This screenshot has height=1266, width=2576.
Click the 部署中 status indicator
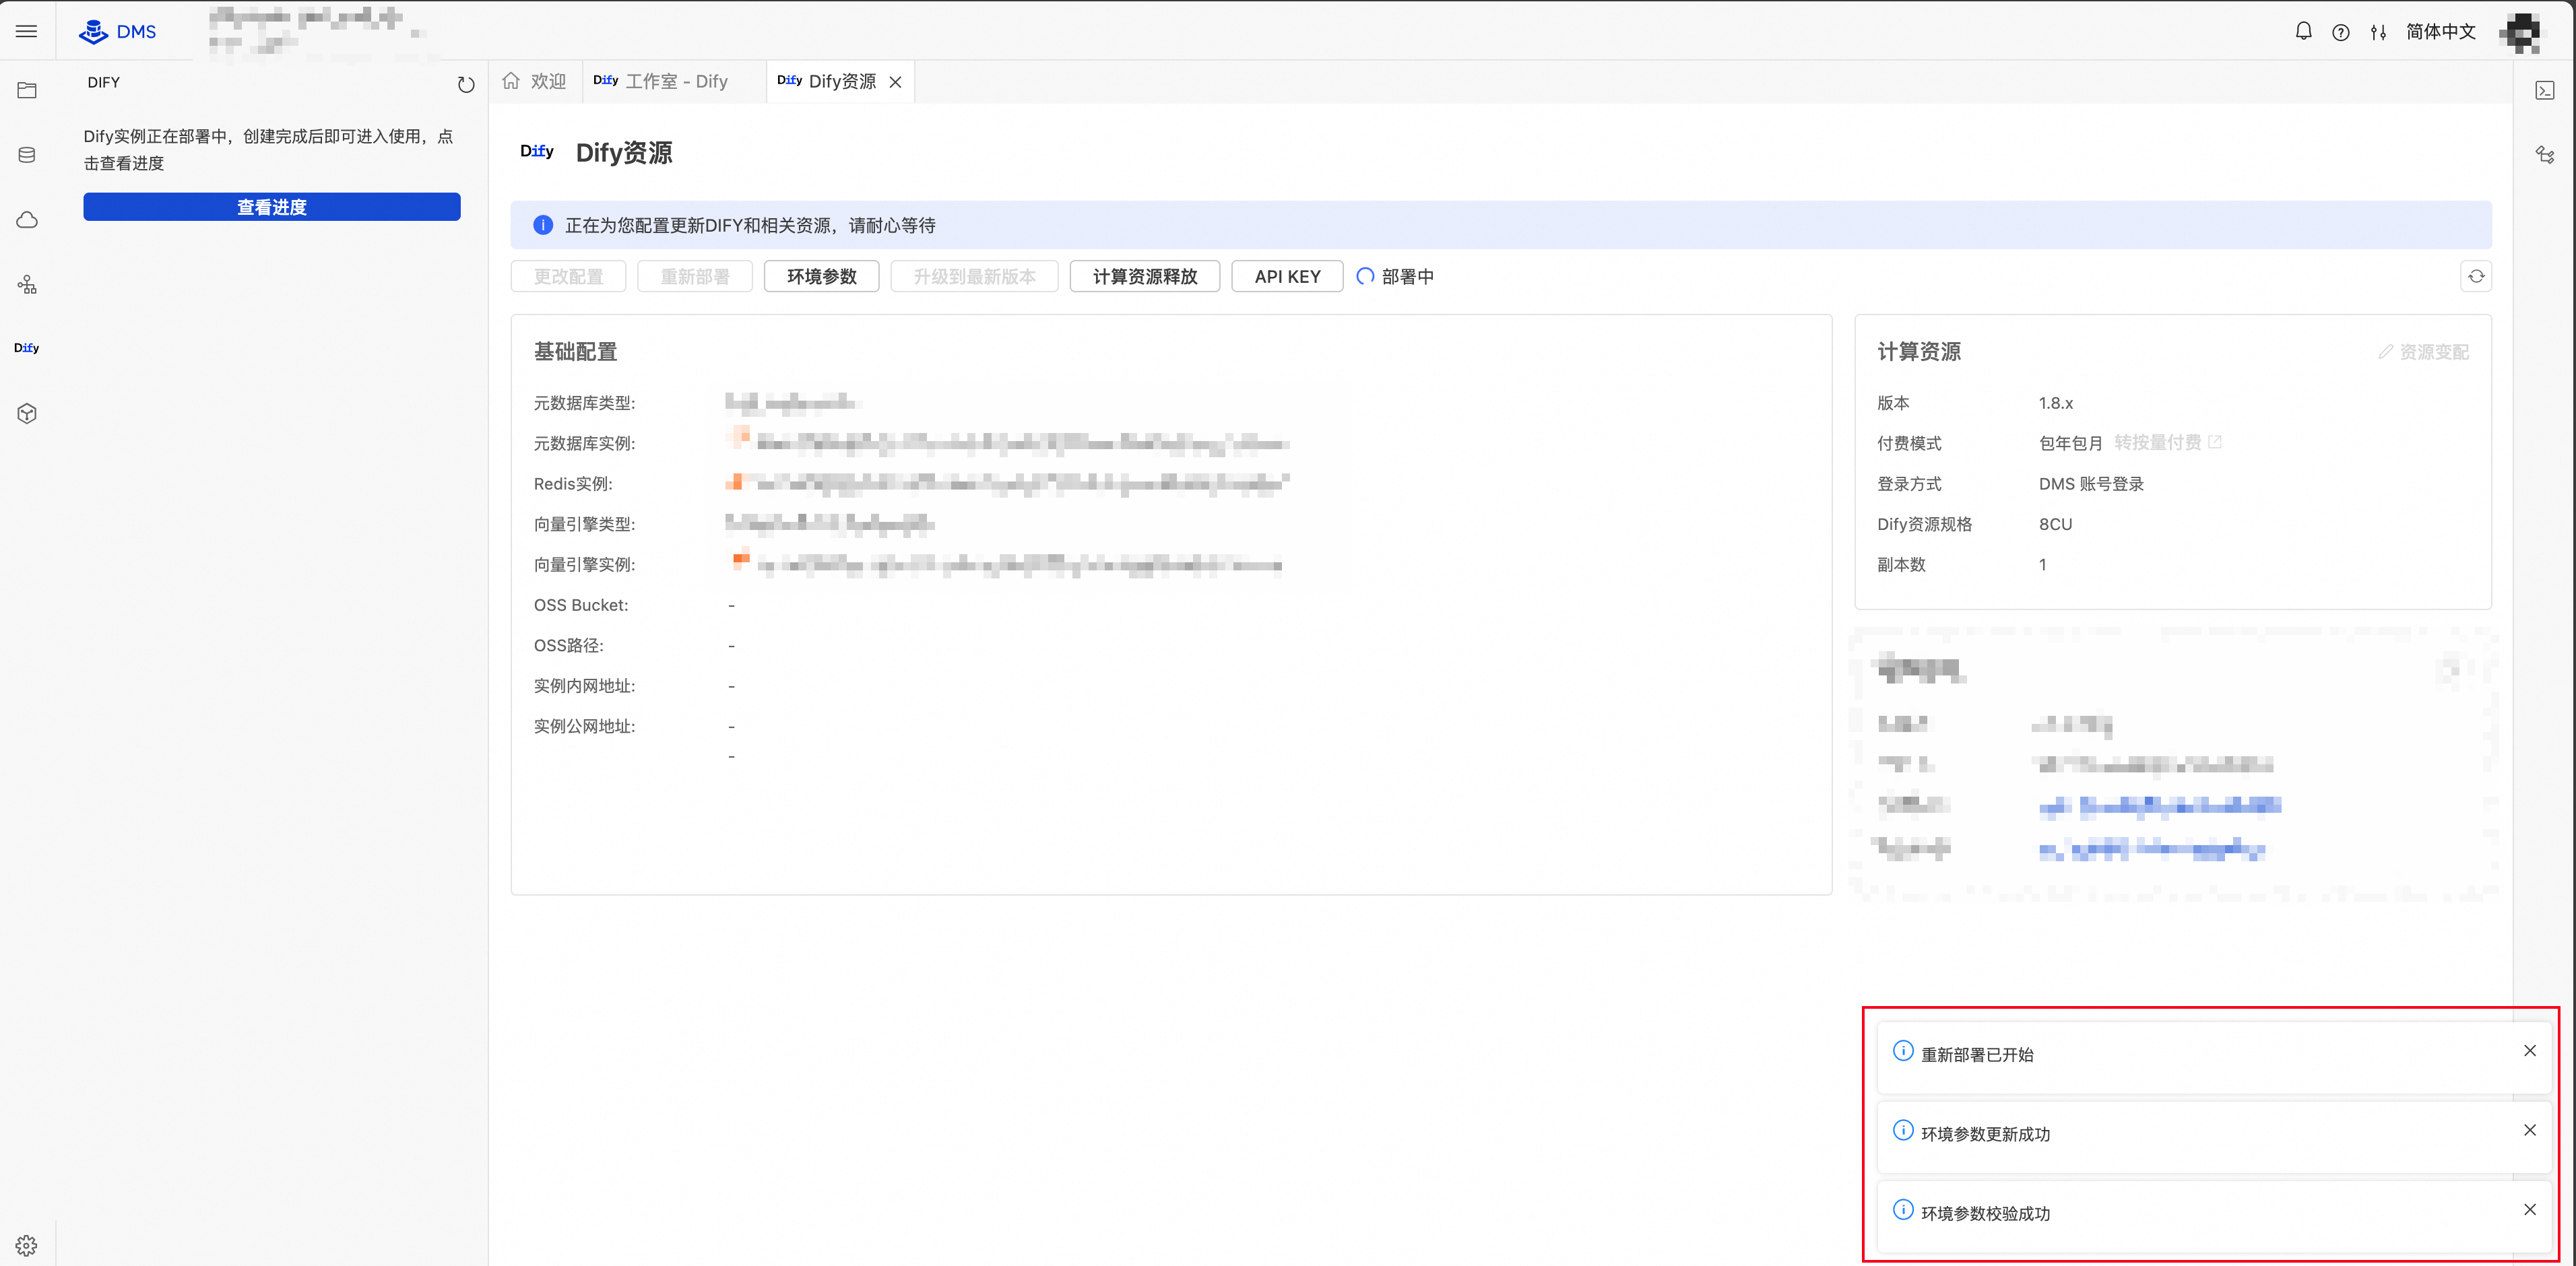click(1395, 276)
